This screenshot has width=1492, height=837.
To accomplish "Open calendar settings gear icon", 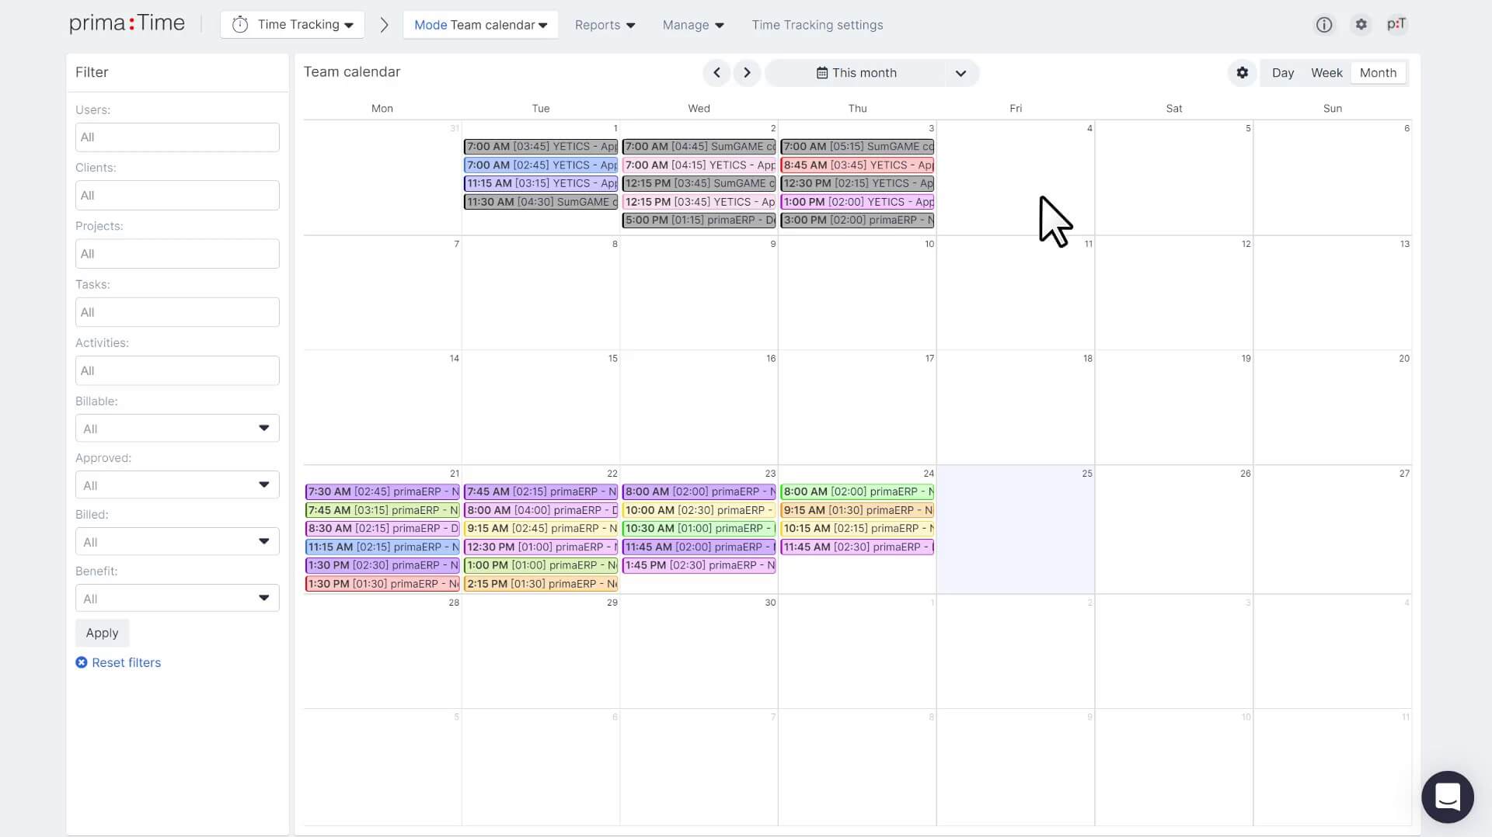I will 1243,73.
